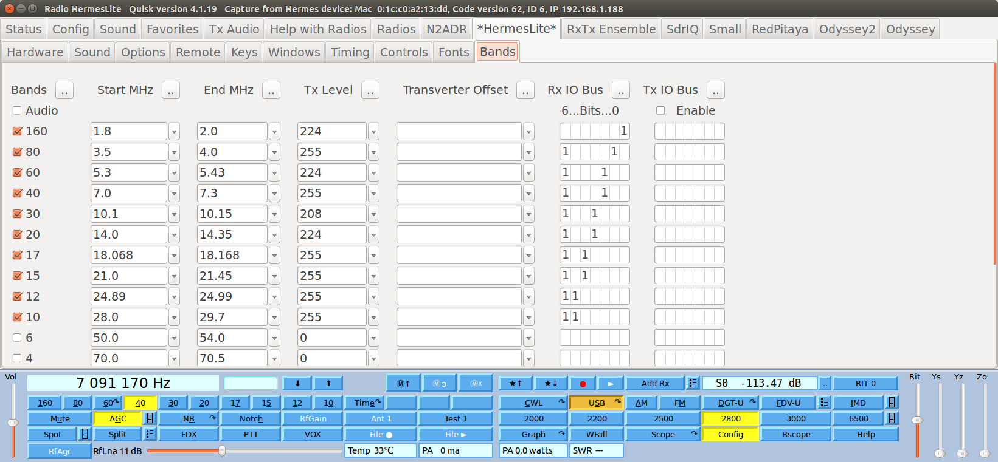
Task: Uncheck the 10 band checkbox
Action: coord(17,317)
